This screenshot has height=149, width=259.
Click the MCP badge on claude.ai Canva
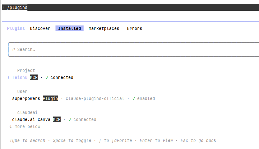pos(57,119)
